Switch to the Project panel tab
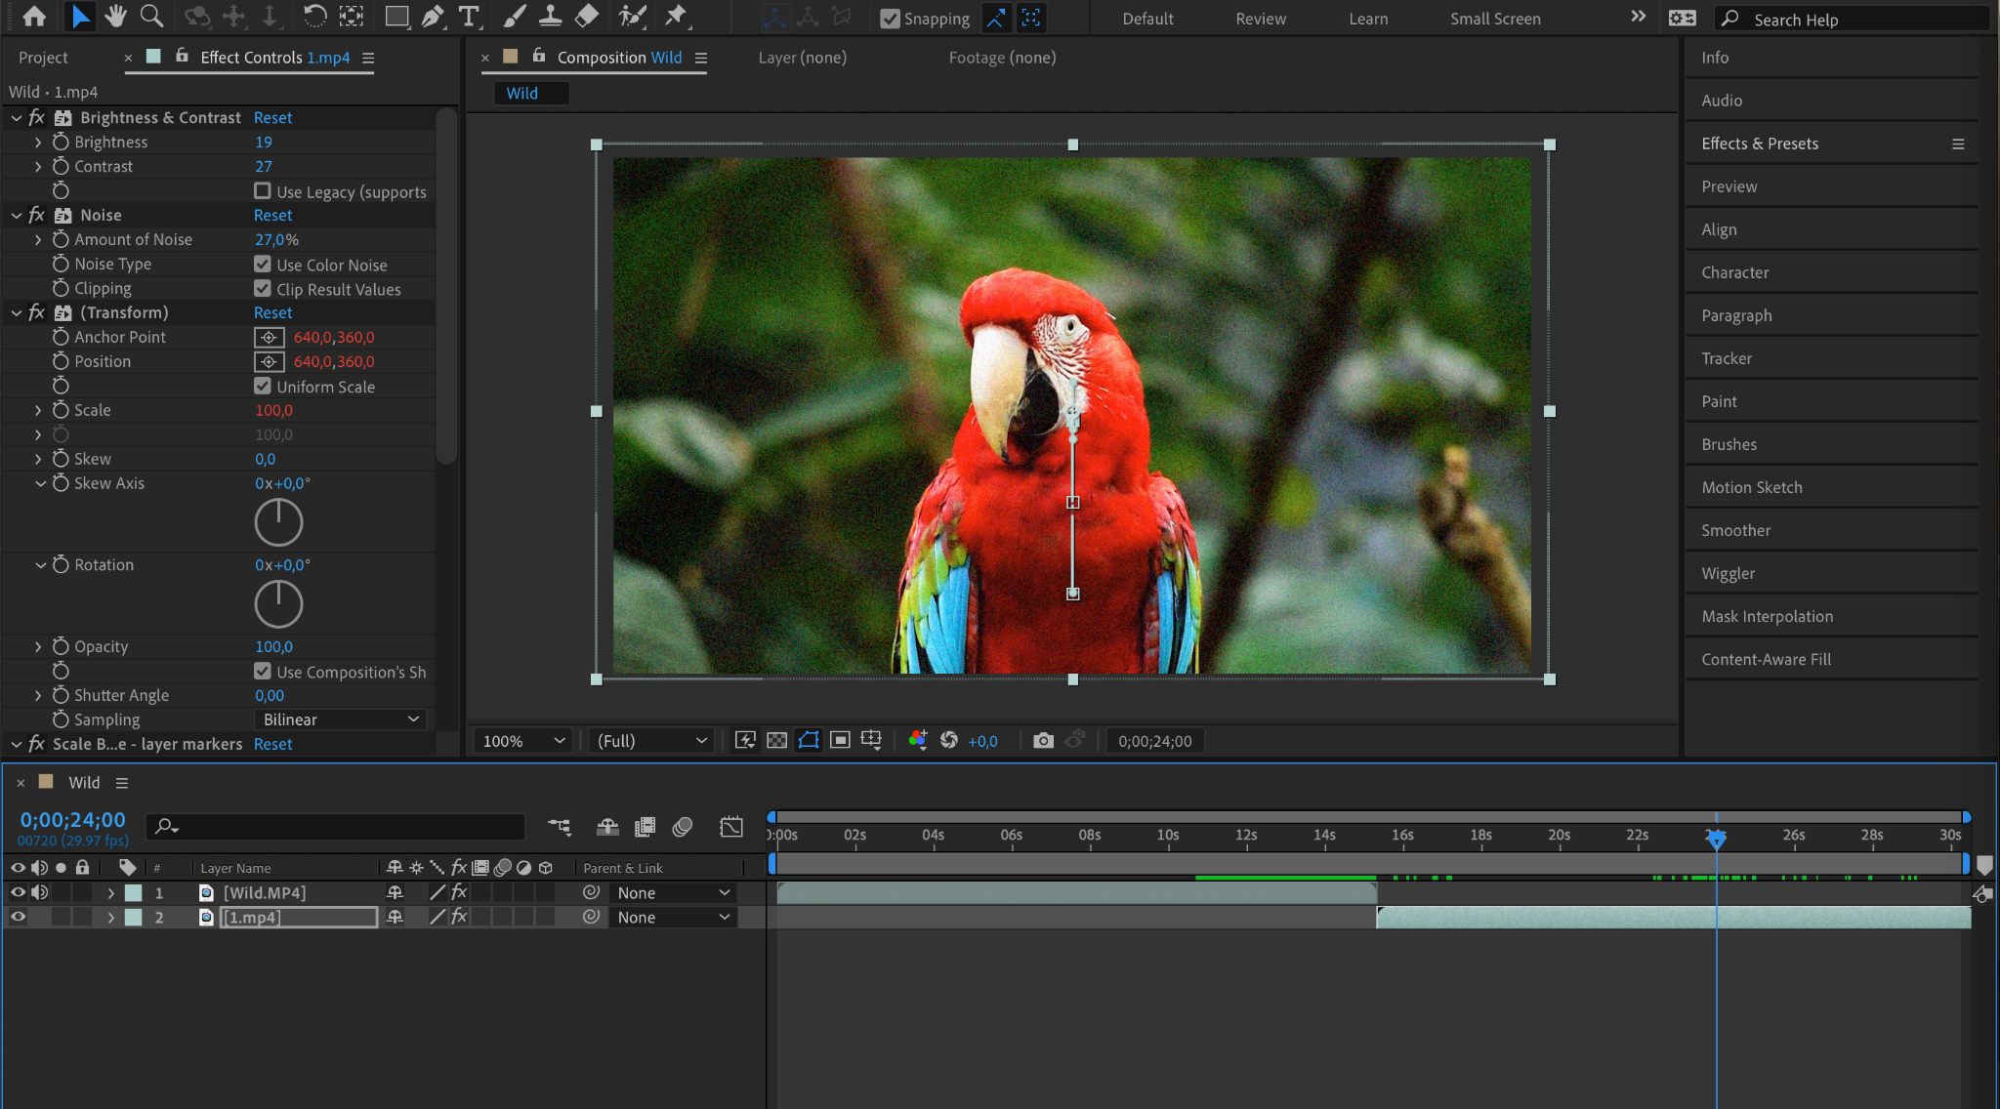 click(43, 58)
